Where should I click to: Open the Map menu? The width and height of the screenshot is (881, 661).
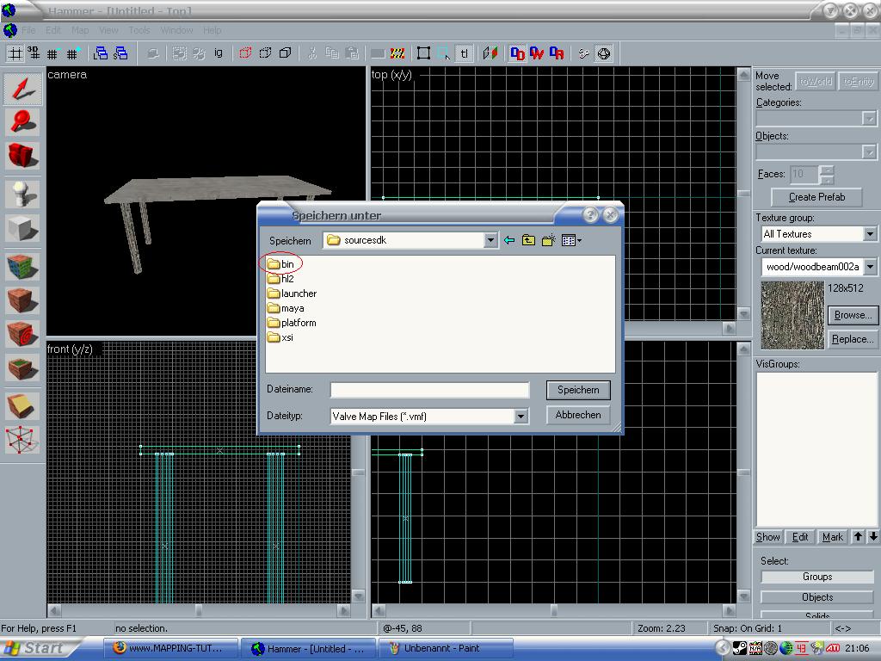(80, 30)
